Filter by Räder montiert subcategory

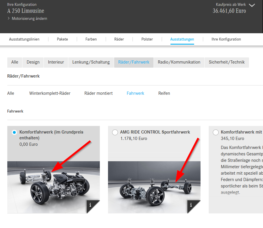(98, 93)
